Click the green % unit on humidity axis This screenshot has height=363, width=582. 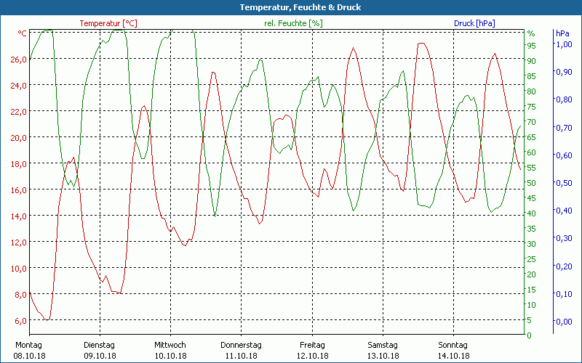pos(531,33)
